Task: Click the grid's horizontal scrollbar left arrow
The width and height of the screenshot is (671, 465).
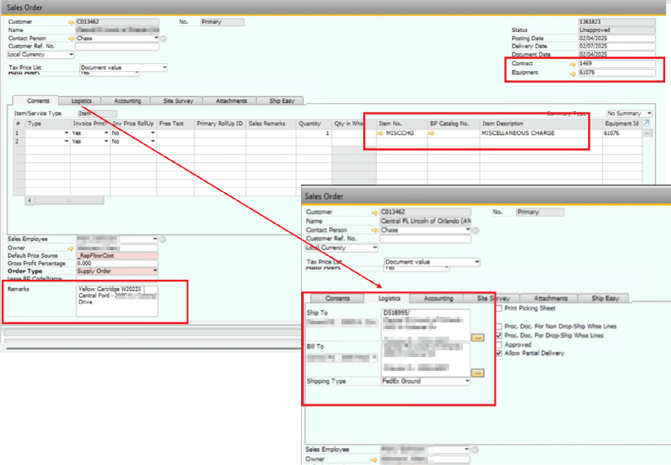Action: tap(29, 200)
